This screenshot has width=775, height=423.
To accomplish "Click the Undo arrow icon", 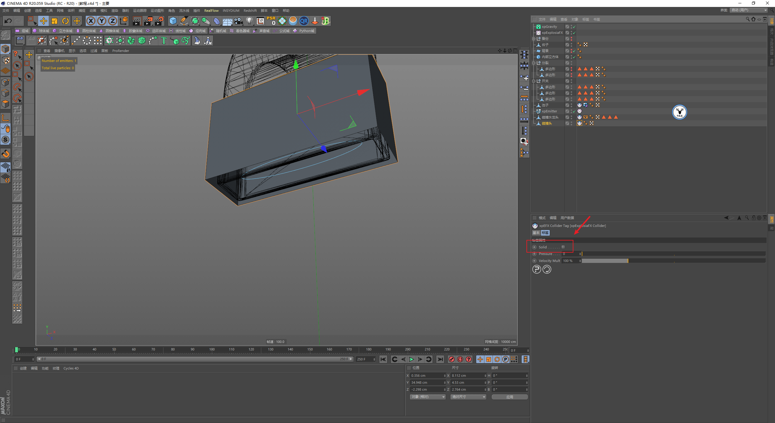I will pos(8,21).
